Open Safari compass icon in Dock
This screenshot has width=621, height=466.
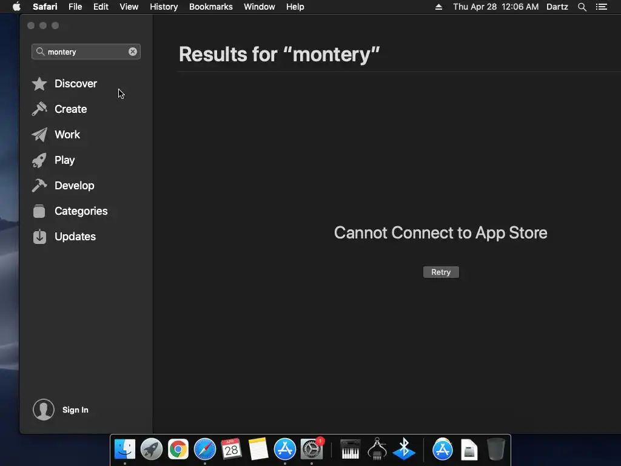click(x=205, y=450)
